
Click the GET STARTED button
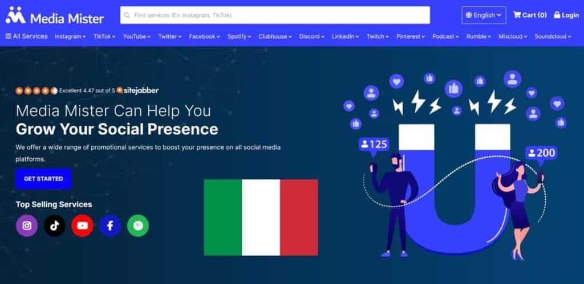point(43,179)
